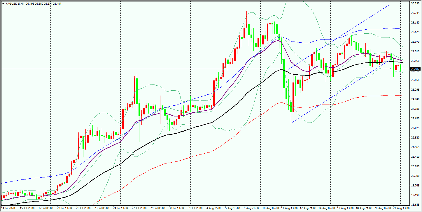The image size is (422, 212).
Task: Click the 14 Jul 2020 date label
Action: point(8,208)
